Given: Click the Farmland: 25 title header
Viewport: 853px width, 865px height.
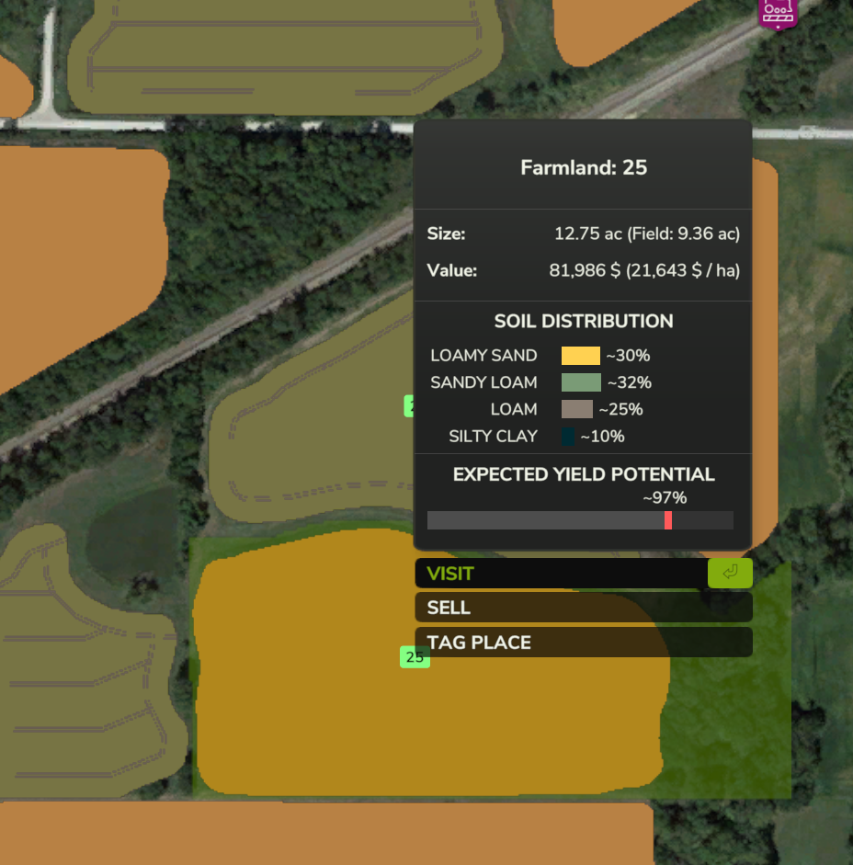Looking at the screenshot, I should click(x=584, y=167).
